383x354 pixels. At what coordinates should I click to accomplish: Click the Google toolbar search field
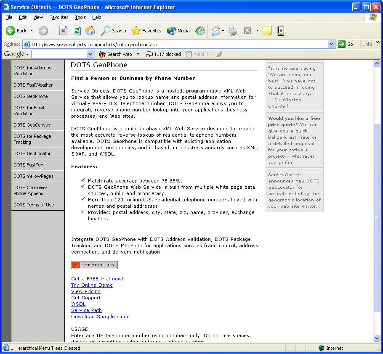59,54
